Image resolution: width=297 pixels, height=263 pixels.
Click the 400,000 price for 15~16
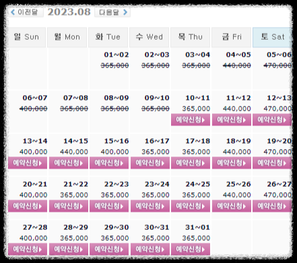click(114, 152)
